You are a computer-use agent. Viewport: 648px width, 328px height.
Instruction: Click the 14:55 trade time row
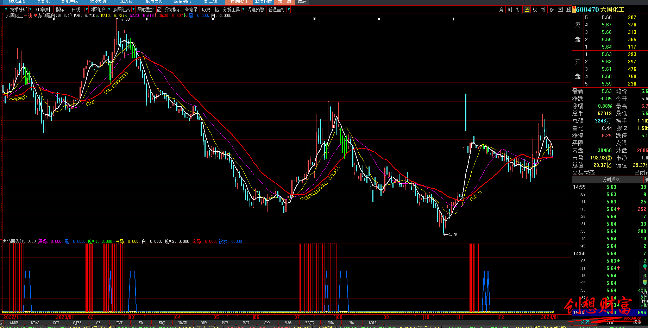(610, 187)
